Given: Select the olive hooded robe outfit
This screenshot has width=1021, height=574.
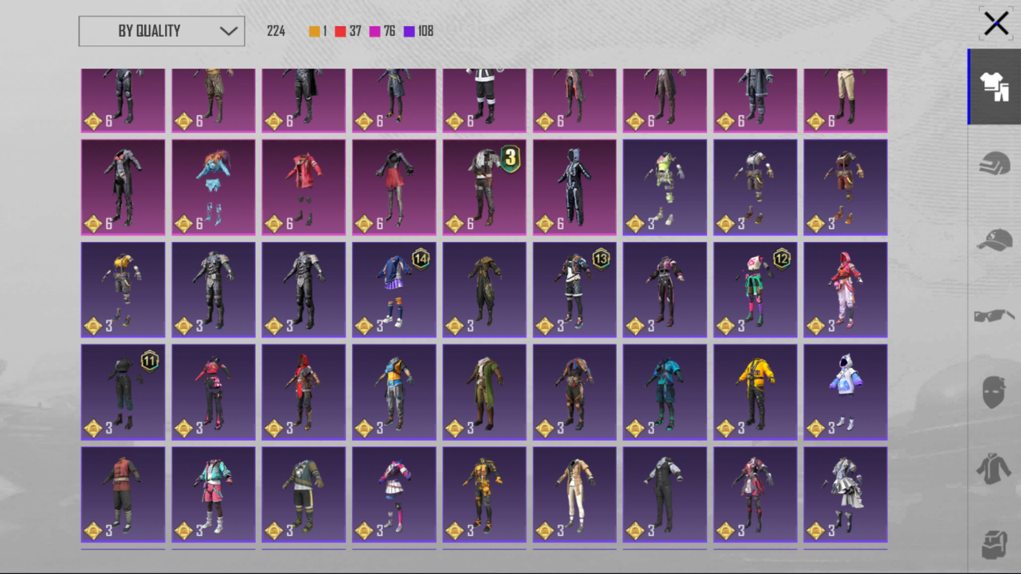Looking at the screenshot, I should coord(484,290).
